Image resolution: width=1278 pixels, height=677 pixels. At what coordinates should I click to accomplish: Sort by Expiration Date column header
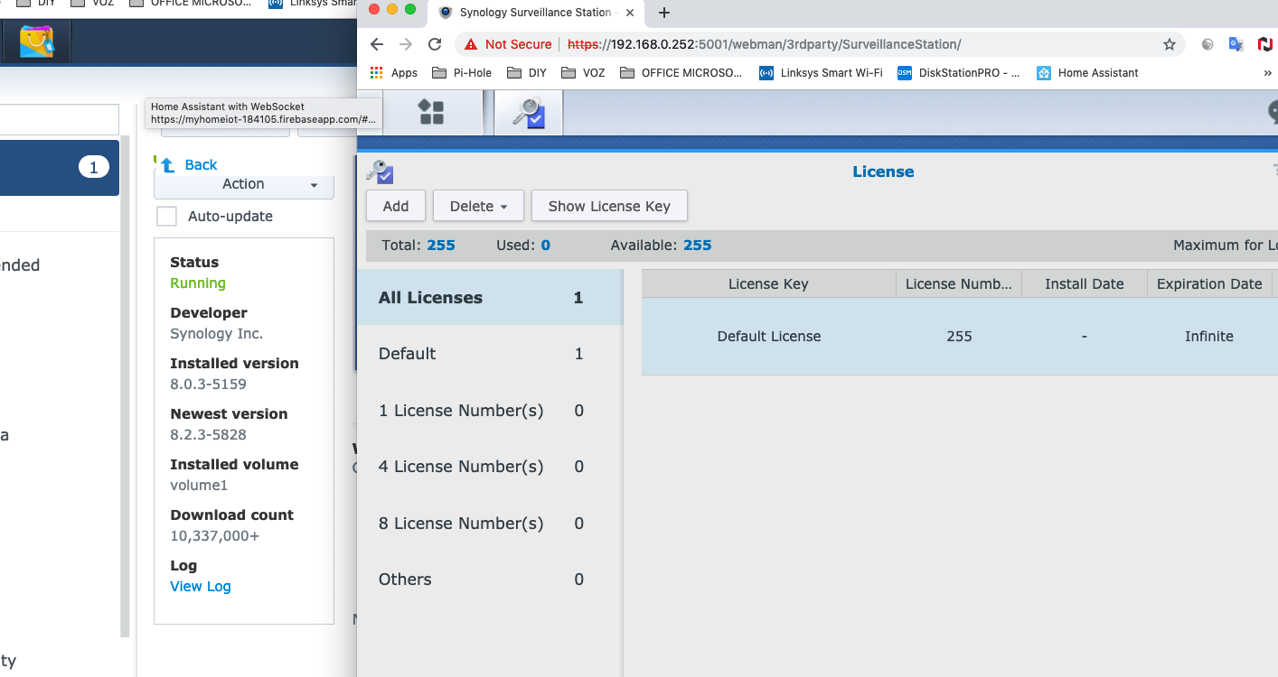point(1209,283)
